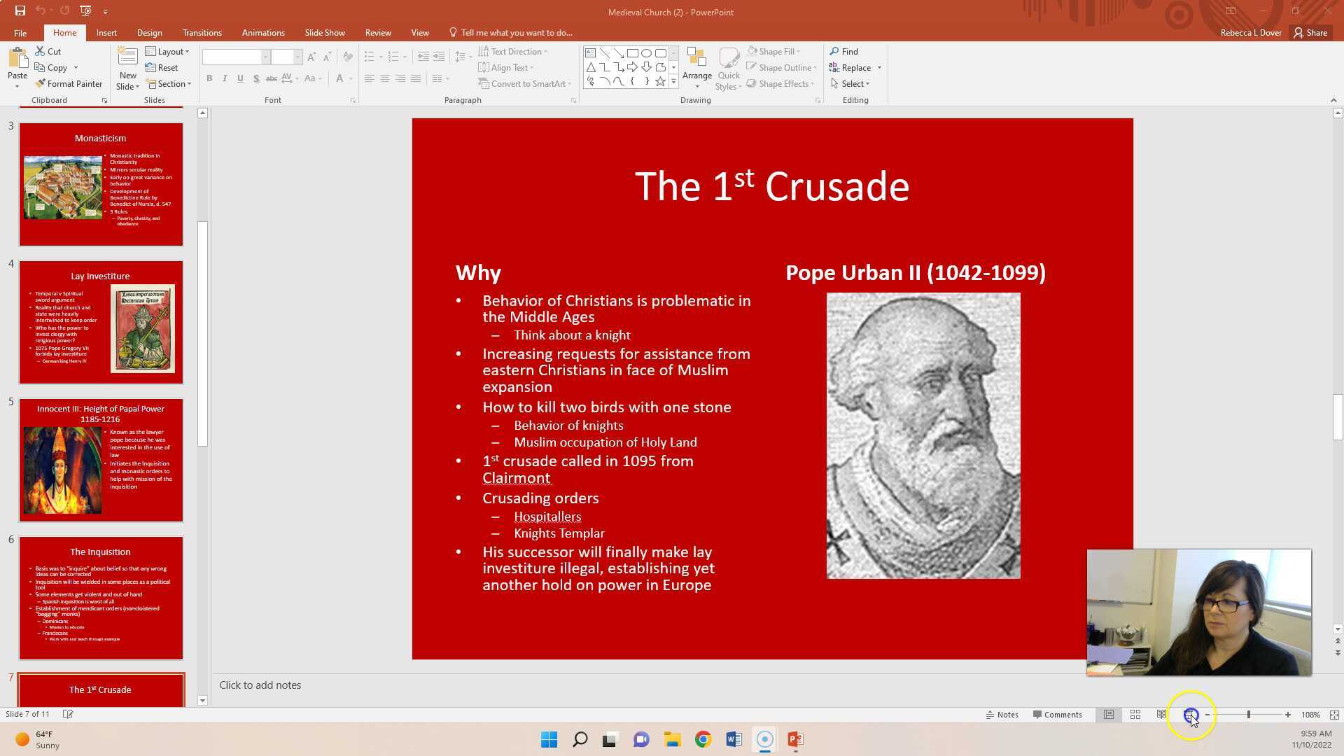
Task: Click the Arrange icon in Drawing group
Action: pyautogui.click(x=696, y=68)
